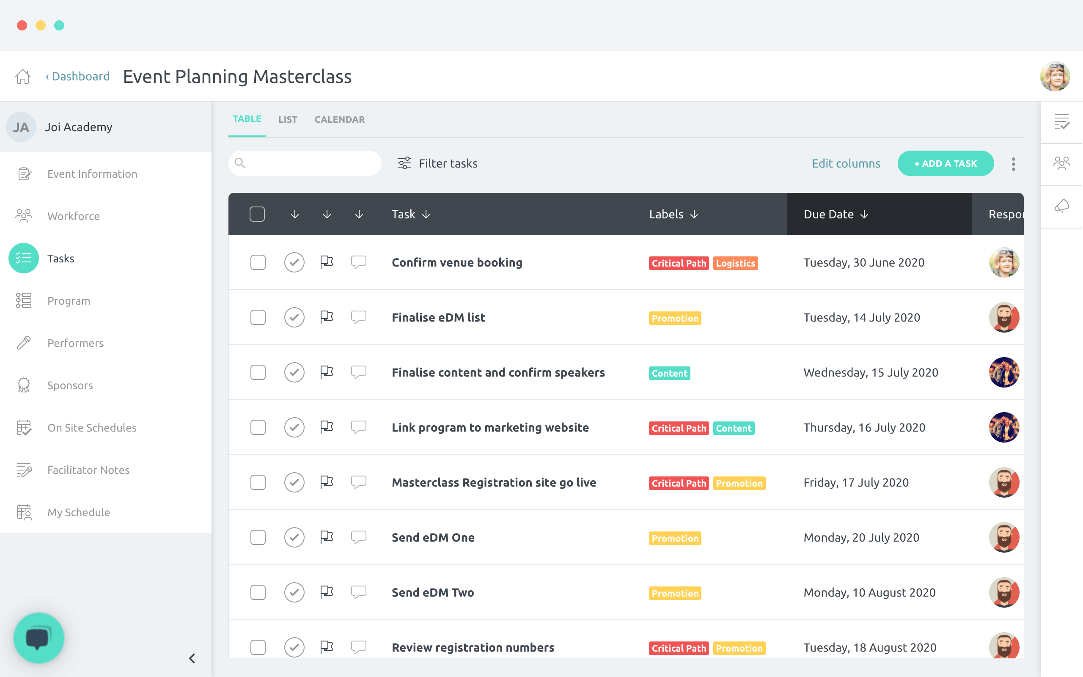This screenshot has height=677, width=1083.
Task: Open the people panel icon on right rail
Action: click(1061, 163)
